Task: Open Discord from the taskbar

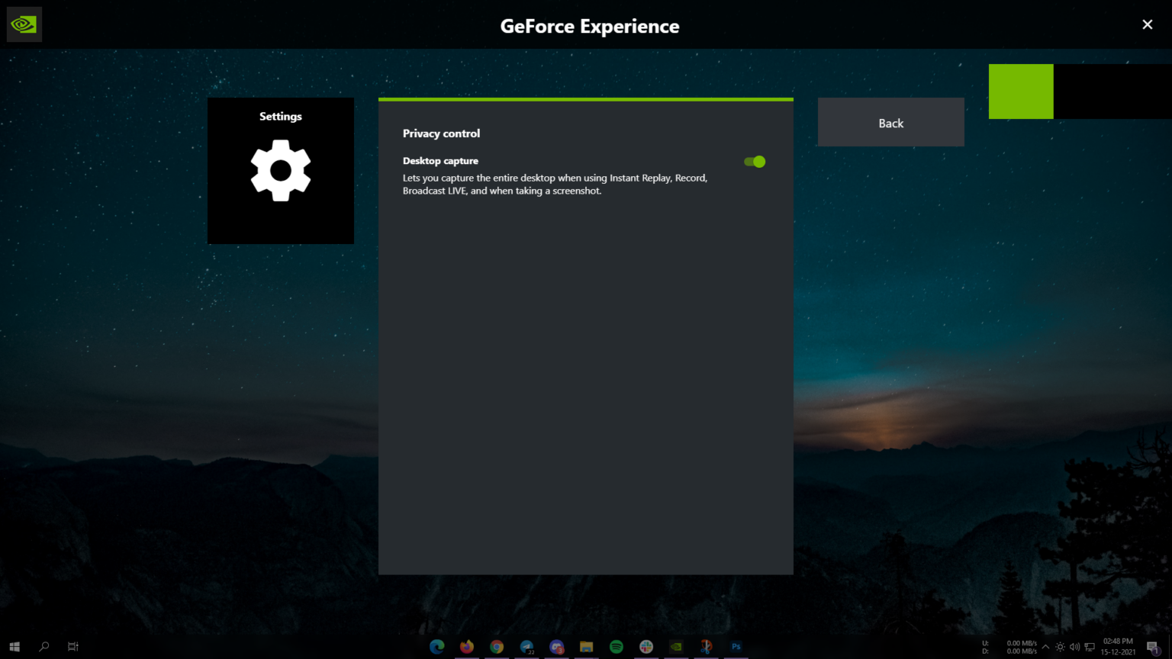Action: (x=557, y=647)
